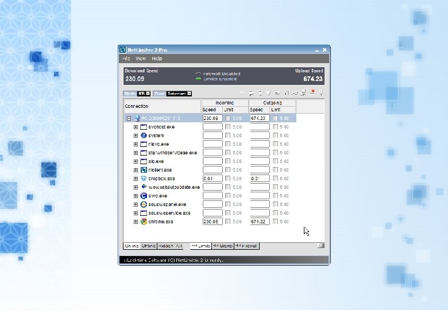Open the View menu
The width and height of the screenshot is (448, 310).
[x=141, y=59]
